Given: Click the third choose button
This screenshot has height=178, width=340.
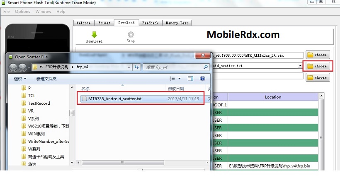Looking at the screenshot, I should click(x=318, y=77).
